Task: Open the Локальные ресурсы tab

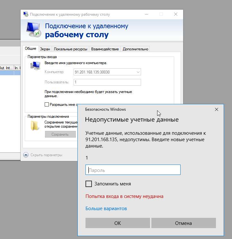Action: click(70, 49)
